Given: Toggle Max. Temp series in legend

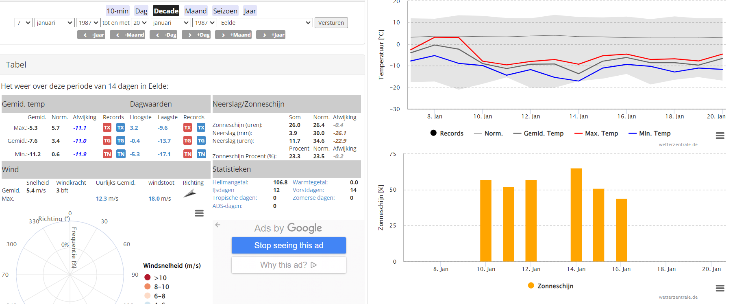Looking at the screenshot, I should pyautogui.click(x=596, y=133).
